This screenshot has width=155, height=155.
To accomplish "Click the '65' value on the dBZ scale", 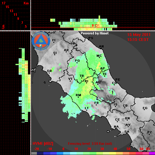I will coord(148,149).
